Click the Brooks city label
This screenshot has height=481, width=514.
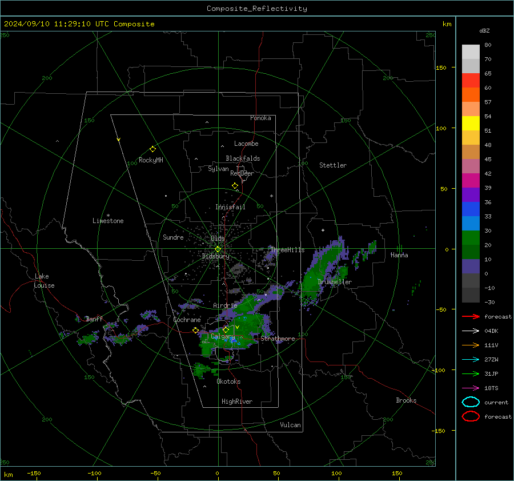(406, 400)
